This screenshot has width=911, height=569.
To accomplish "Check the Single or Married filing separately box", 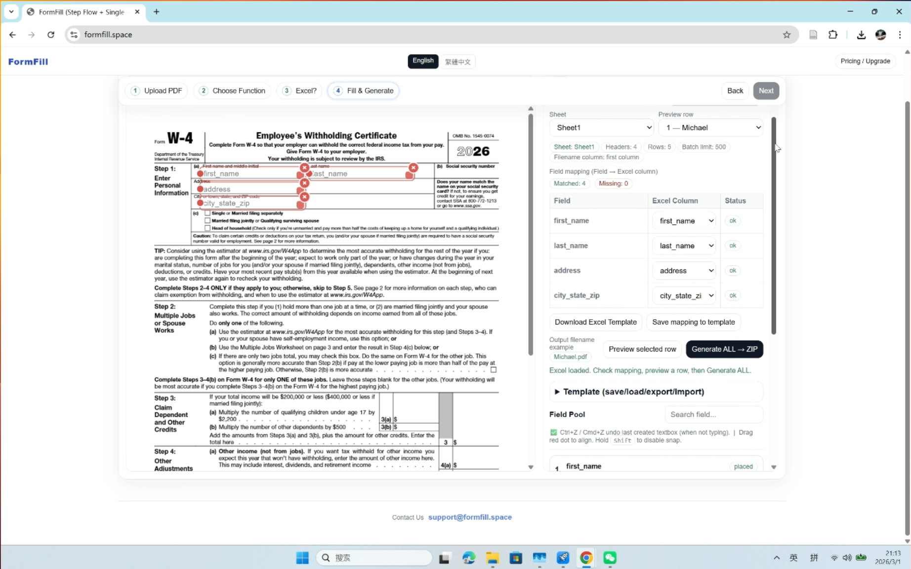I will [x=207, y=213].
